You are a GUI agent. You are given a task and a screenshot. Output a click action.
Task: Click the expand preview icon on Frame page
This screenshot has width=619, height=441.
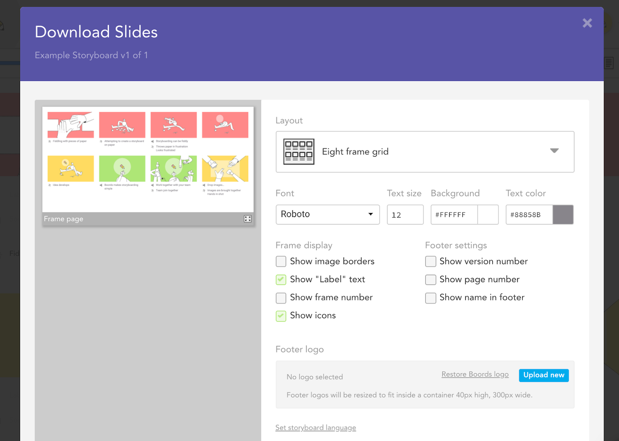247,219
